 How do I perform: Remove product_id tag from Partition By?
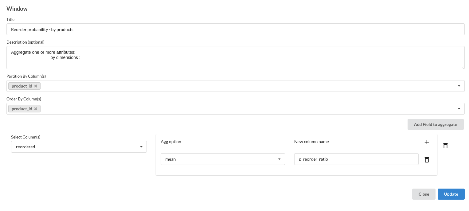tap(36, 86)
